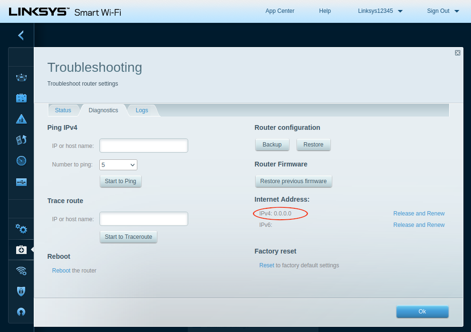Viewport: 471px width, 332px height.
Task: Expand the Number to ping dropdown
Action: pos(118,165)
